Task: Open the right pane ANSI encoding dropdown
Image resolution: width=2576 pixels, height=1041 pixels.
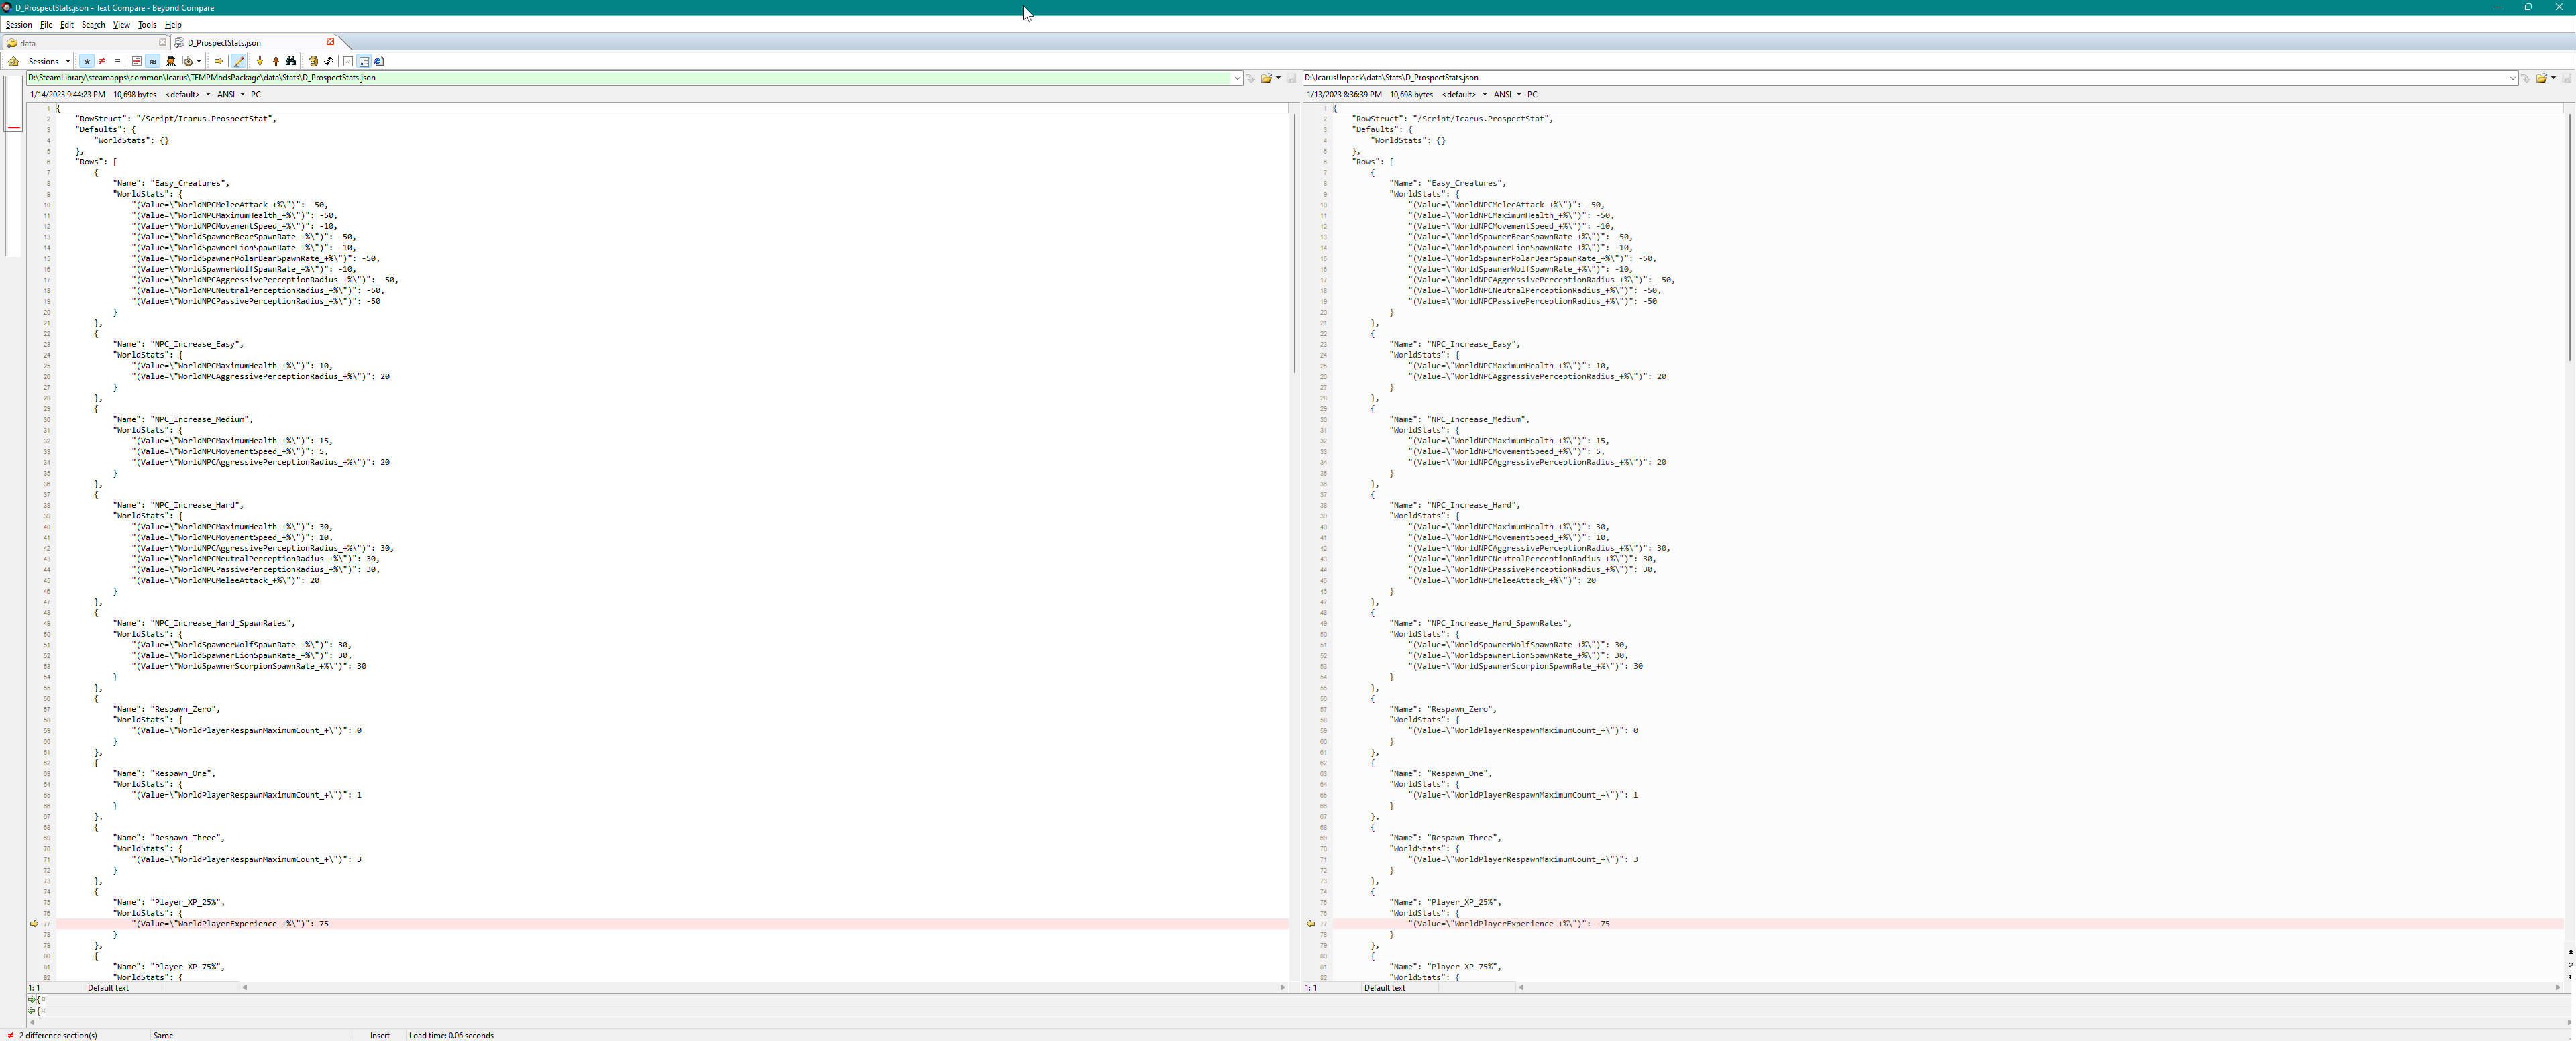Action: click(x=1508, y=94)
